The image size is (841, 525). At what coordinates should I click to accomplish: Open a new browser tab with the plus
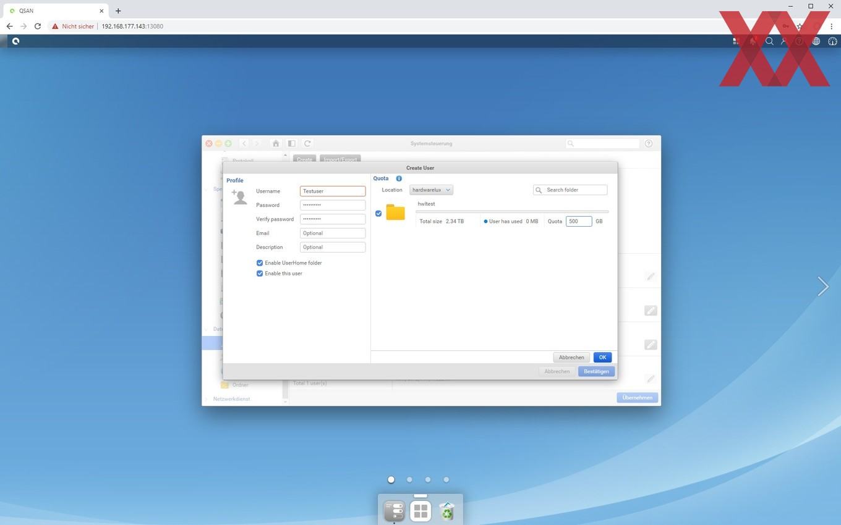coord(118,10)
